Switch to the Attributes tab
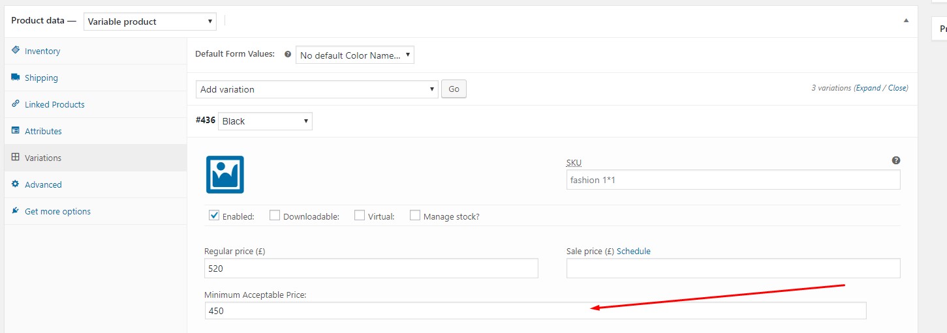This screenshot has width=947, height=333. [x=95, y=131]
